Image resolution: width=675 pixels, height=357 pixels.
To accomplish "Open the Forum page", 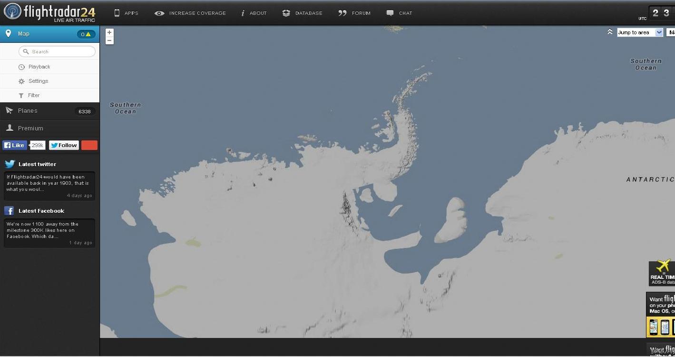I will point(354,13).
